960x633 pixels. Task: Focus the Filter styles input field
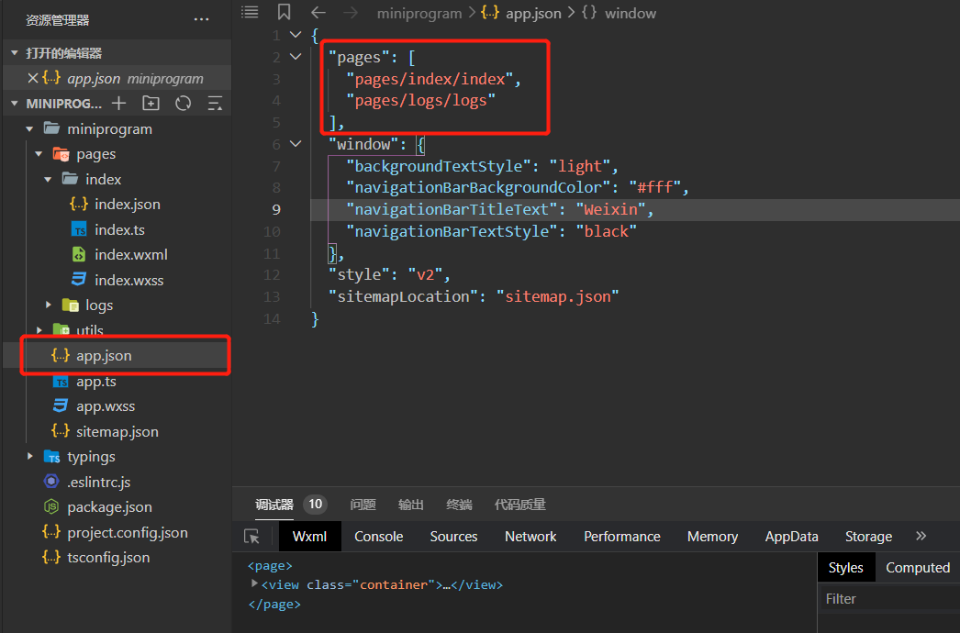tap(889, 599)
